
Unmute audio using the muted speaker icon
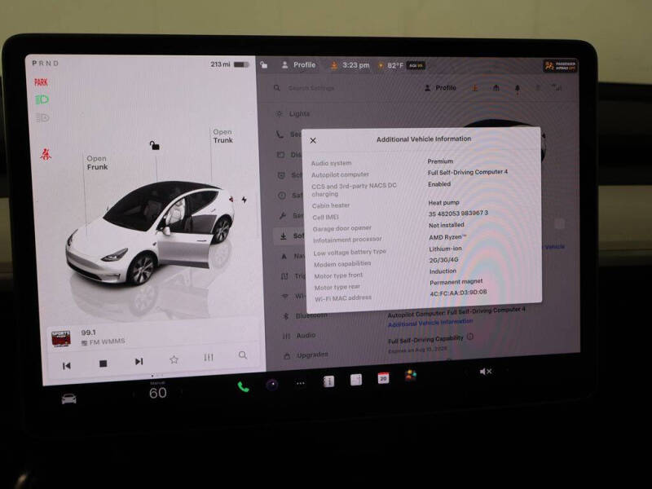pyautogui.click(x=485, y=372)
